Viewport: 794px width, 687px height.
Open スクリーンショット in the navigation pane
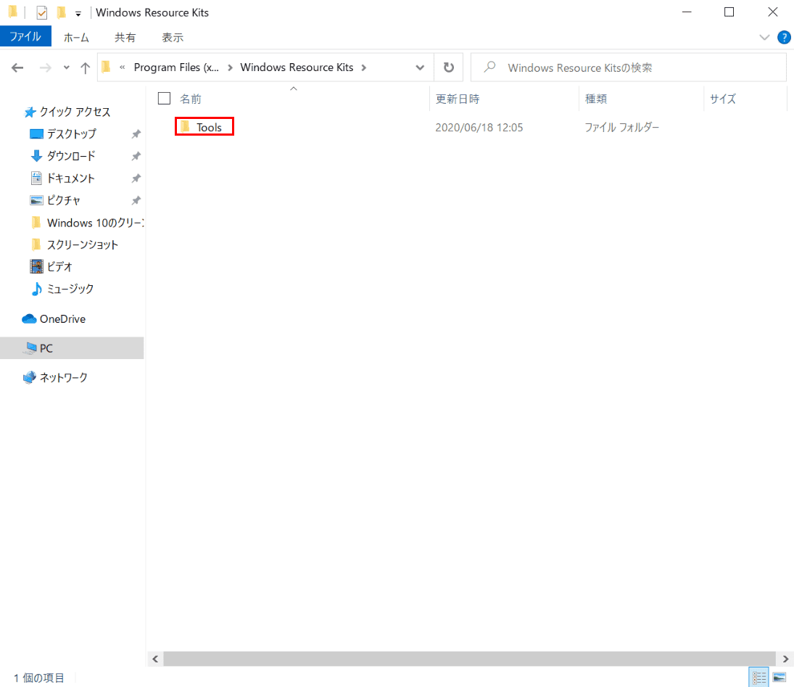[x=83, y=244]
